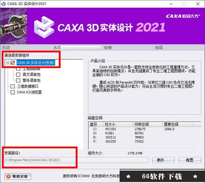Image resolution: width=205 pixels, height=183 pixels.
Task: Click the CAXA logo icon in banner
Action: point(44,27)
